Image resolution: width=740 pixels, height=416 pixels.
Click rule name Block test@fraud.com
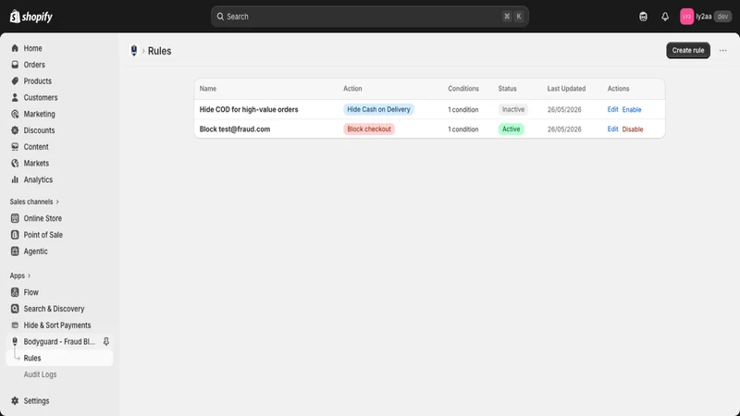coord(235,129)
